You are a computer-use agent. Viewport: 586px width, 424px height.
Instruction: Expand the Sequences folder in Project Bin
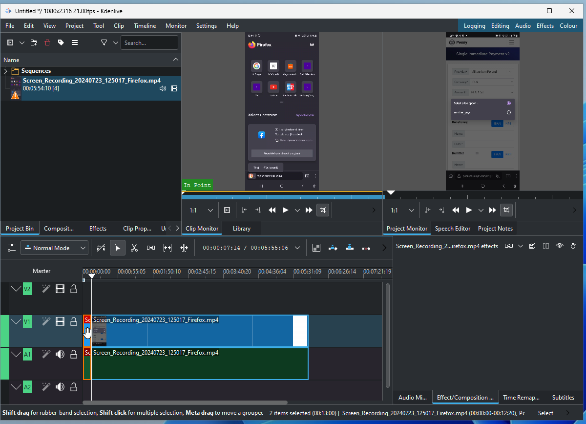[x=5, y=71]
